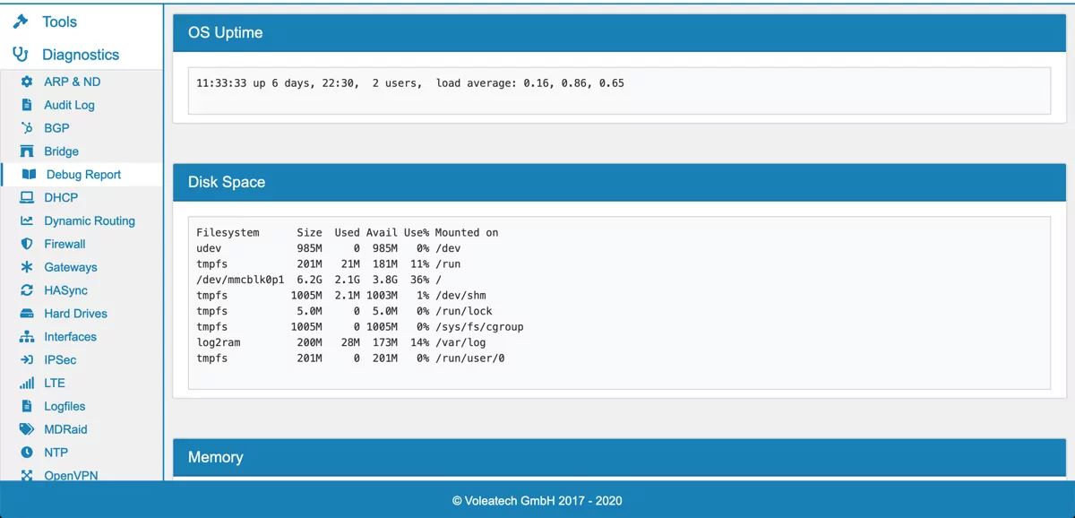Open the Hard Drives diagnostics
This screenshot has height=518, width=1075.
point(75,314)
